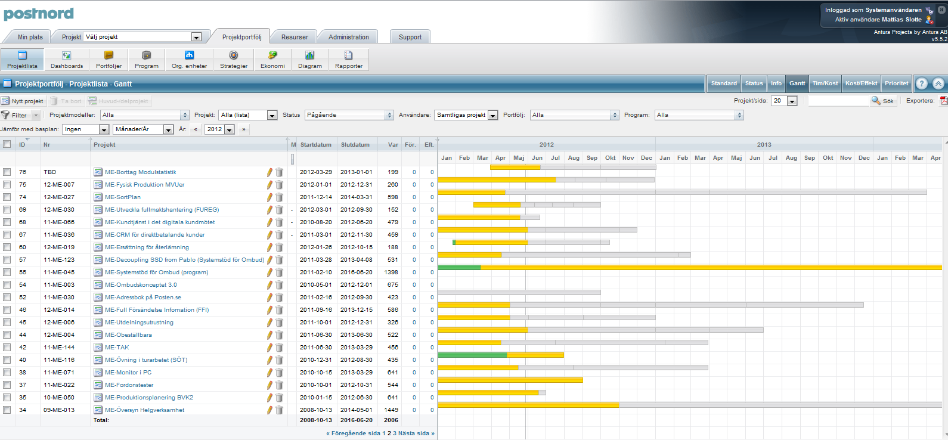Click the search text input field
This screenshot has height=440, width=948.
(x=838, y=101)
